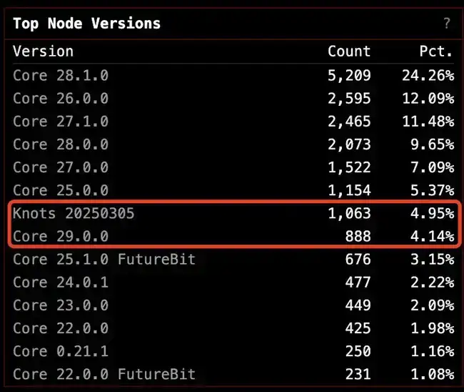Sort by the Pct. column header
464x392 pixels.
pos(436,52)
